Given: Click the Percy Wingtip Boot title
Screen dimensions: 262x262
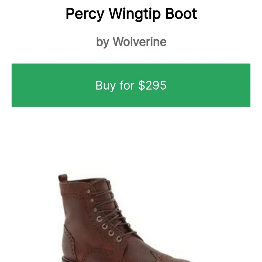Looking at the screenshot, I should coord(131,14).
